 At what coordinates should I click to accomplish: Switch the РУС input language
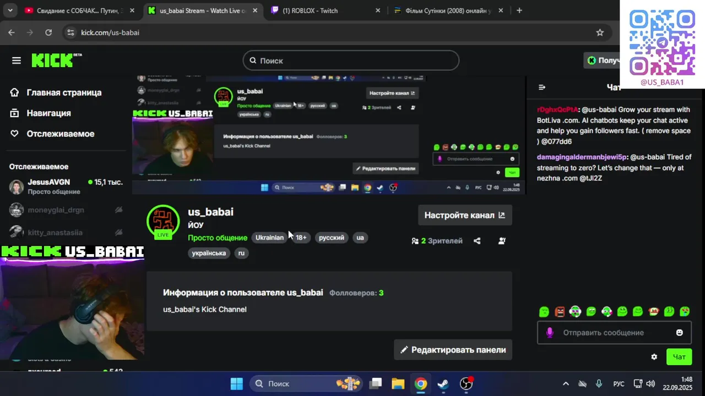(x=619, y=384)
